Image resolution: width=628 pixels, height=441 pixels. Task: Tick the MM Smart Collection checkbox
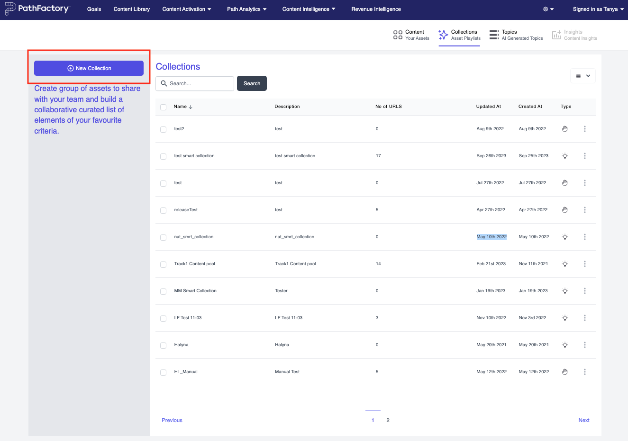pyautogui.click(x=163, y=291)
